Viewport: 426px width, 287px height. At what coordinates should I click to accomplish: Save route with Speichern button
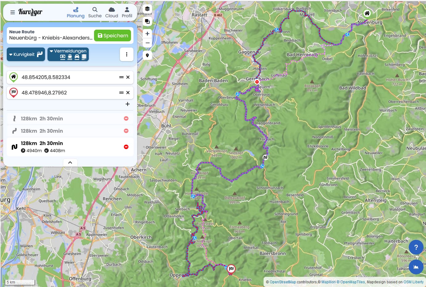click(113, 35)
